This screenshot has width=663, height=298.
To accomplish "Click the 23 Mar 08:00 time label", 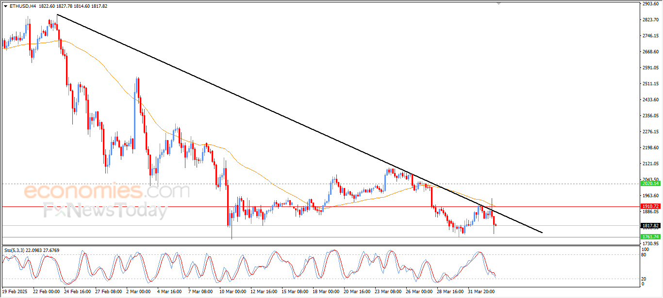I will pyautogui.click(x=388, y=292).
